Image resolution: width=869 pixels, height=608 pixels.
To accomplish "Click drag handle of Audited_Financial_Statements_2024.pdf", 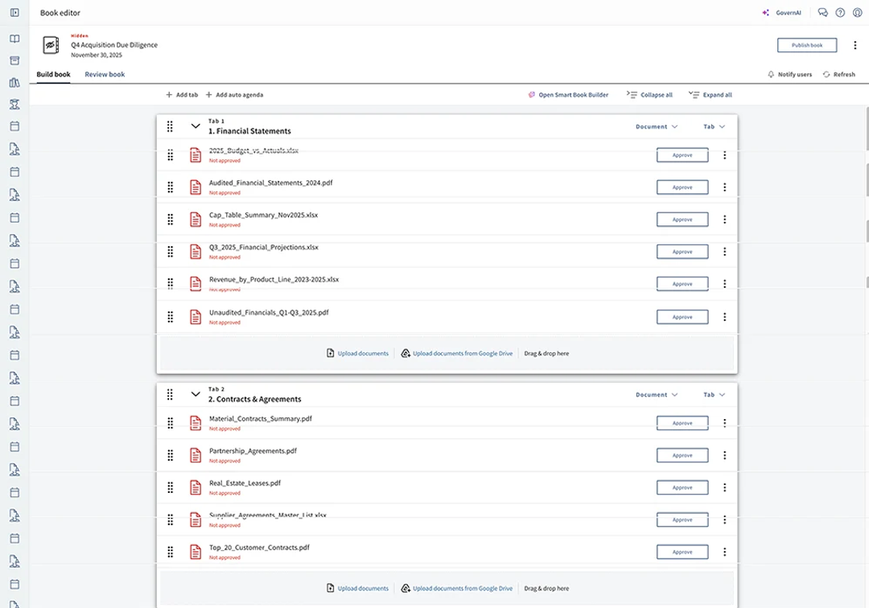I will click(x=170, y=187).
